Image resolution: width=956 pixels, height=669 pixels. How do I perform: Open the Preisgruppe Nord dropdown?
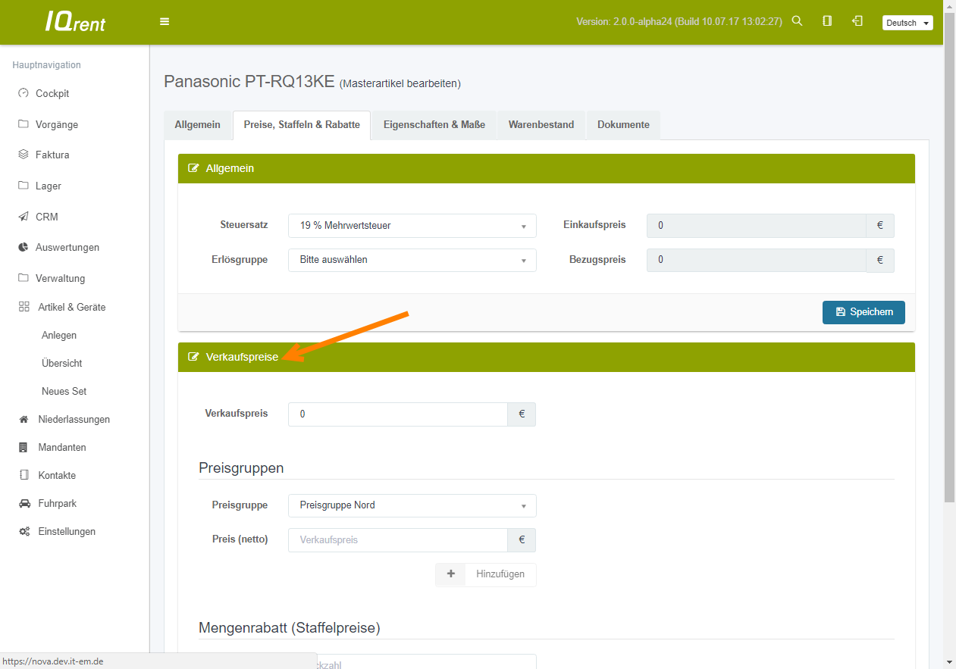click(x=412, y=505)
